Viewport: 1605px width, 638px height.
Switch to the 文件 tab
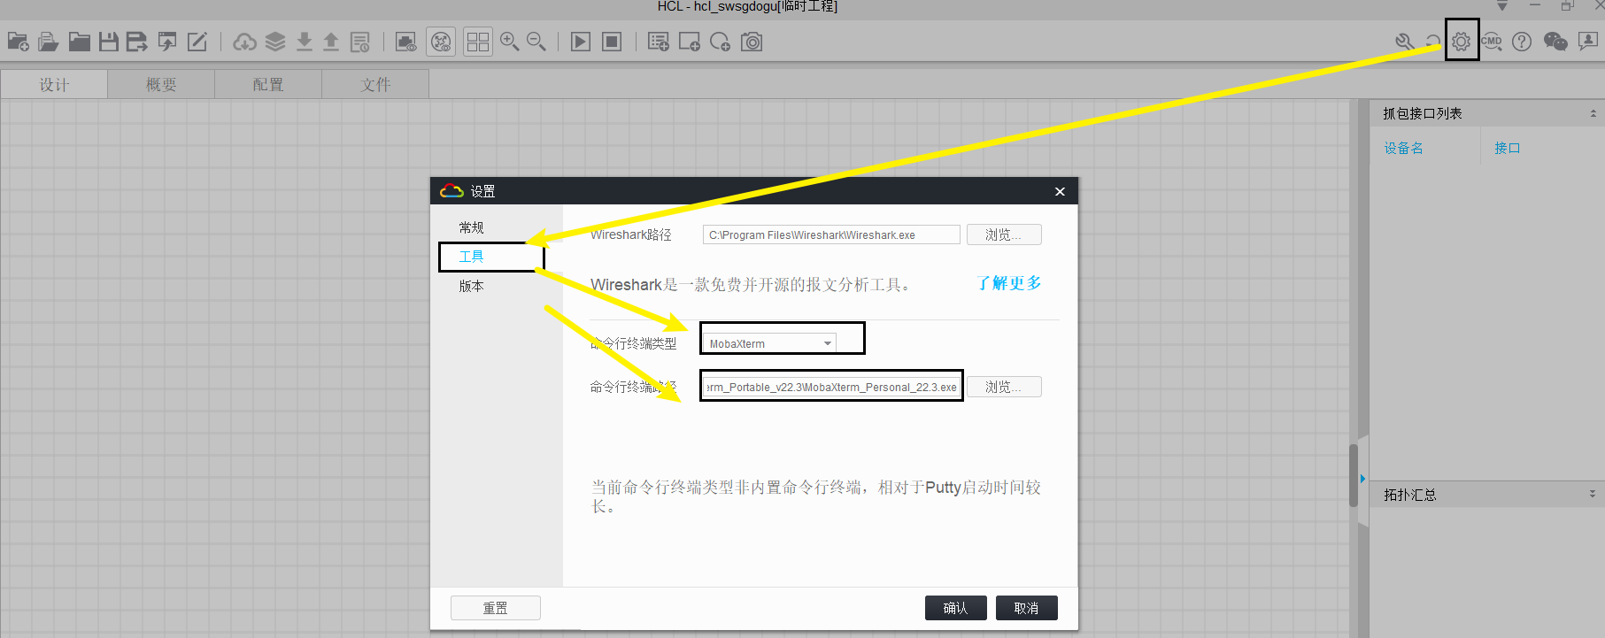tap(375, 85)
